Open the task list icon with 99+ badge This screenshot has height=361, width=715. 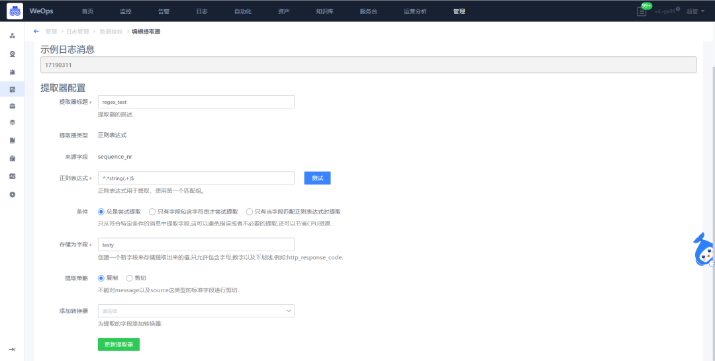coord(642,11)
